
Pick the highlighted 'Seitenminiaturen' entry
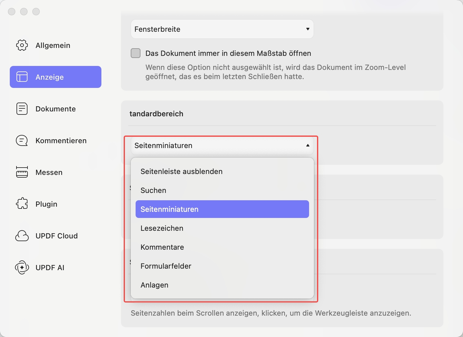(x=222, y=209)
